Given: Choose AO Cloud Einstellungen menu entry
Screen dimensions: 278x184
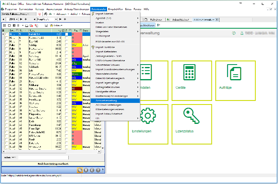Looking at the screenshot, I should pos(115,105).
